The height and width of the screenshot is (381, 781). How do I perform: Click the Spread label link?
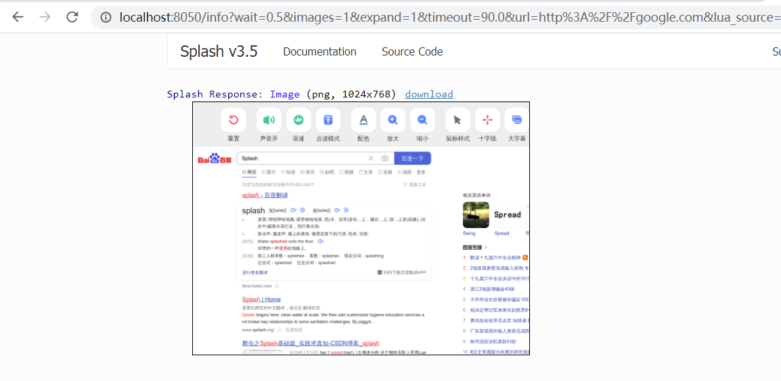pyautogui.click(x=501, y=233)
